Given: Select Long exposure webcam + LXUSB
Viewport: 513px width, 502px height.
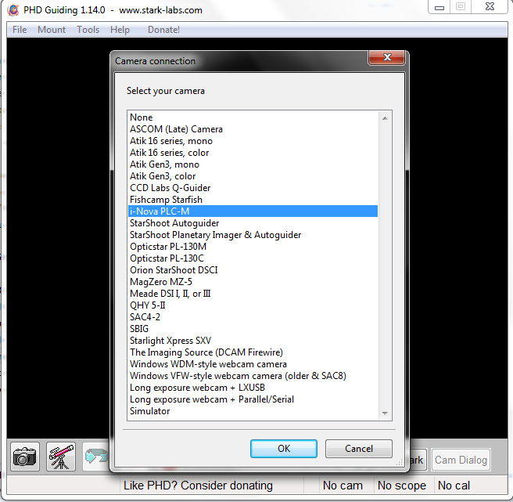Looking at the screenshot, I should (x=253, y=388).
